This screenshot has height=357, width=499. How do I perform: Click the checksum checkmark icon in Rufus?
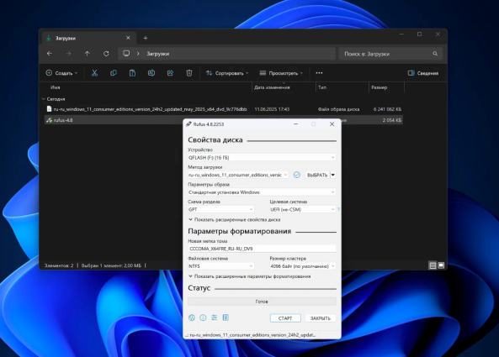(296, 175)
